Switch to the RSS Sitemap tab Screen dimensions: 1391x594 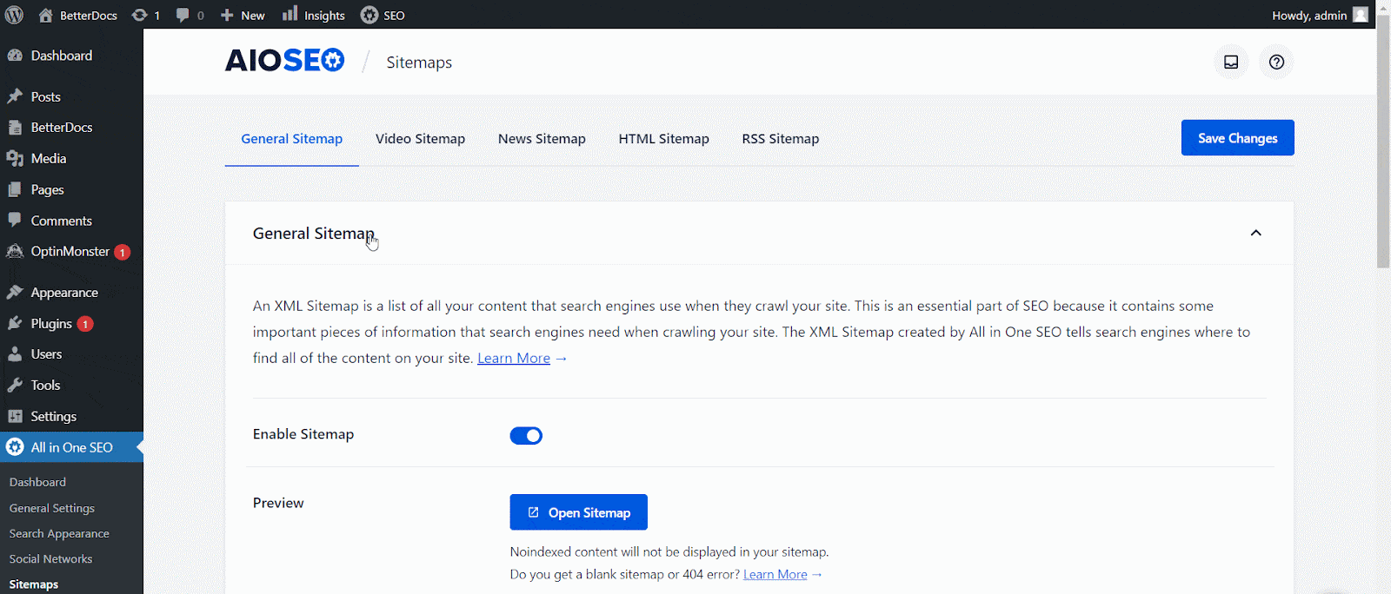[x=781, y=139]
